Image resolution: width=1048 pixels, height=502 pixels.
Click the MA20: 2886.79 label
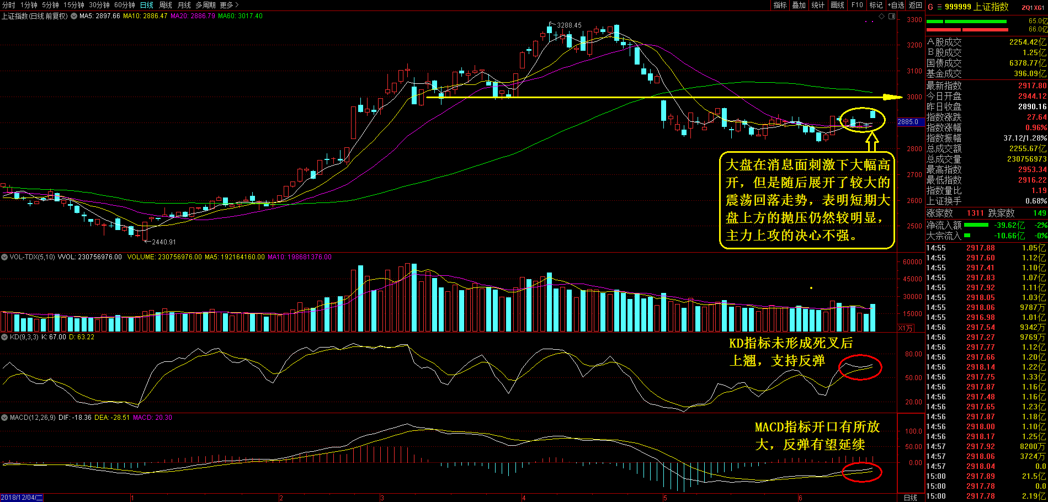[x=193, y=16]
